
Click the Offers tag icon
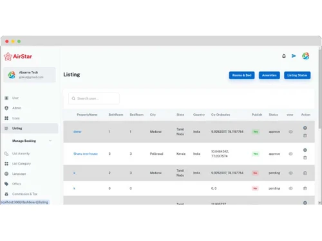(6, 184)
